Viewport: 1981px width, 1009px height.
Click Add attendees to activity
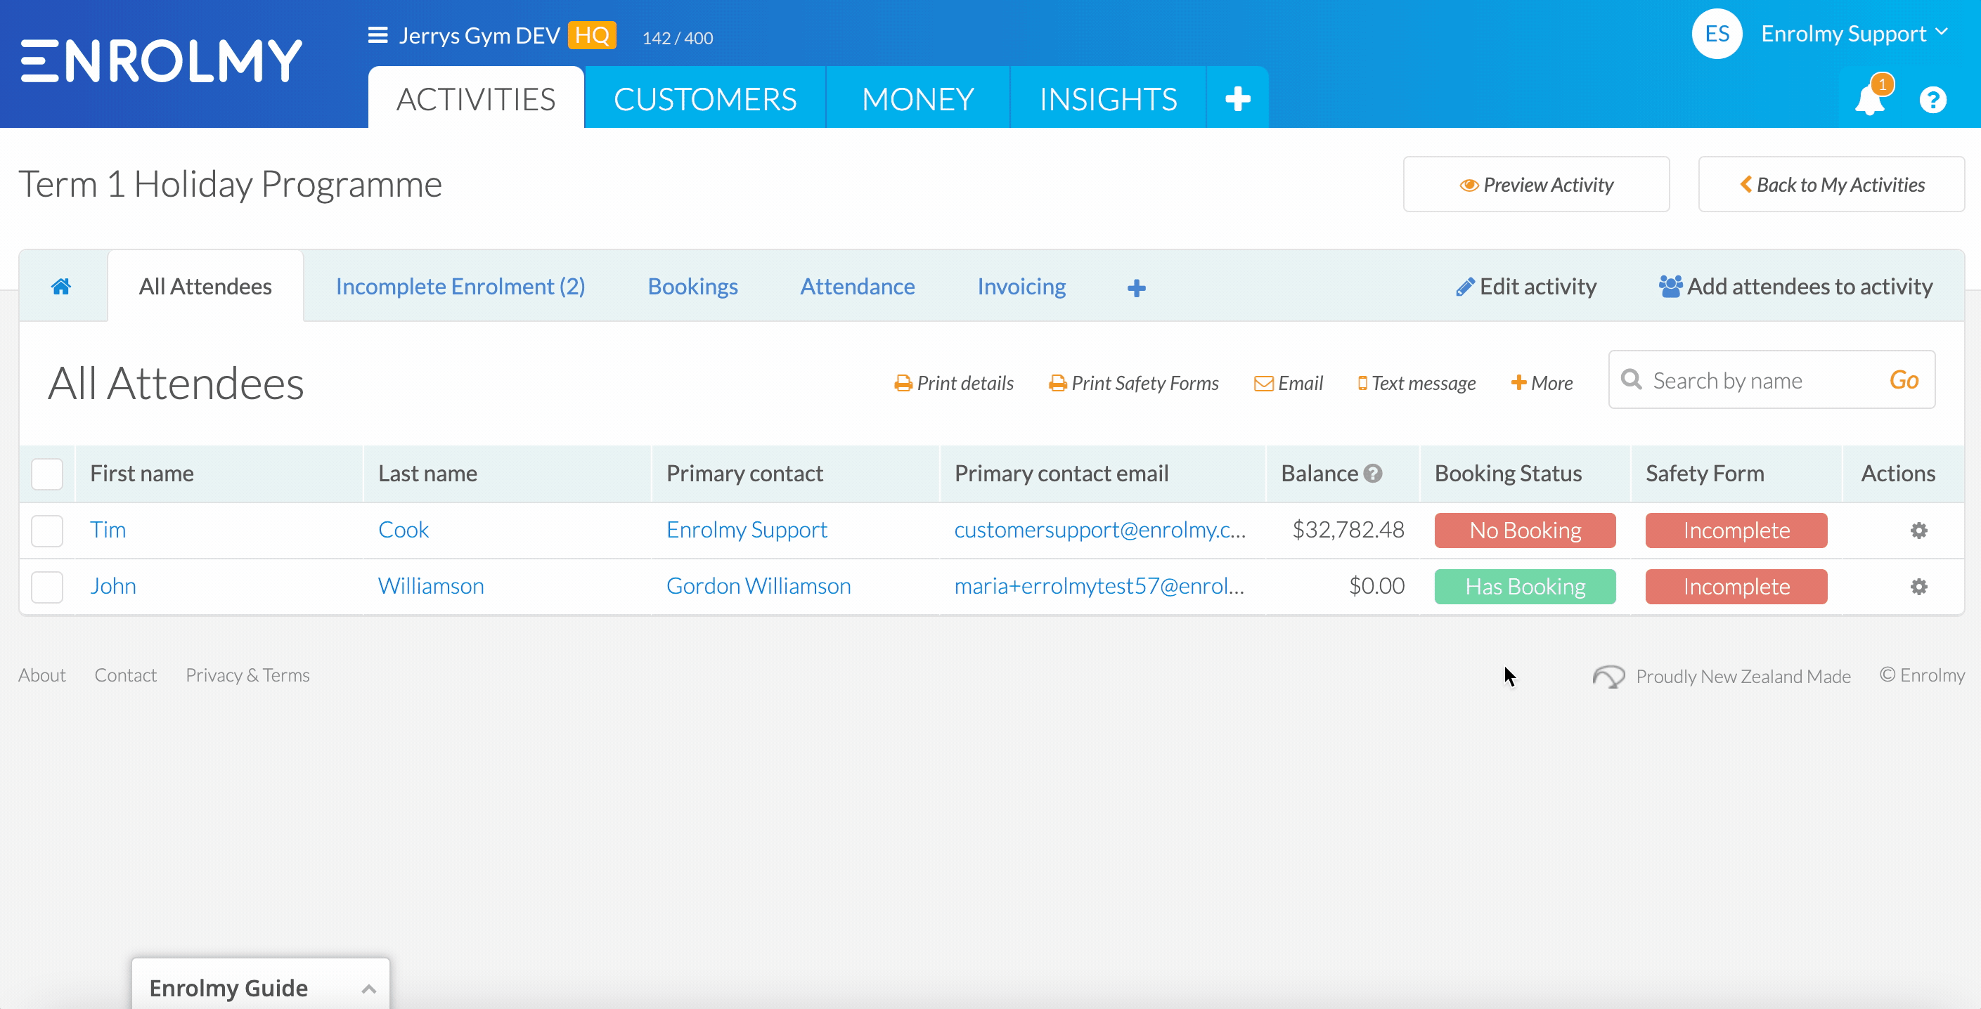(1795, 287)
